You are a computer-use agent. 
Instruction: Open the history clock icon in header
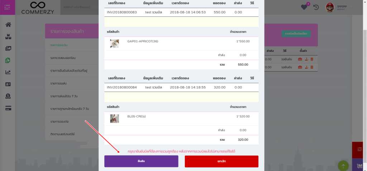click(x=316, y=8)
